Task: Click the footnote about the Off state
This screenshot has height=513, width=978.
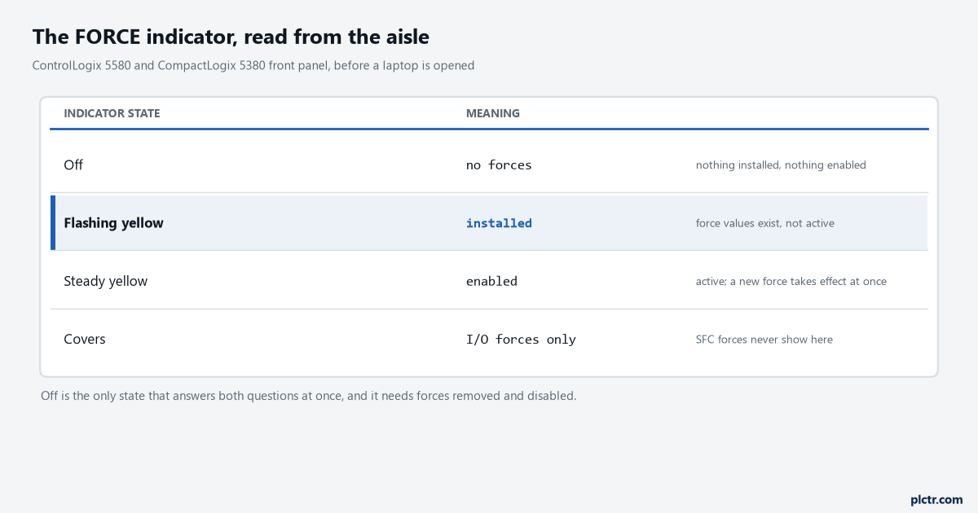Action: (309, 397)
